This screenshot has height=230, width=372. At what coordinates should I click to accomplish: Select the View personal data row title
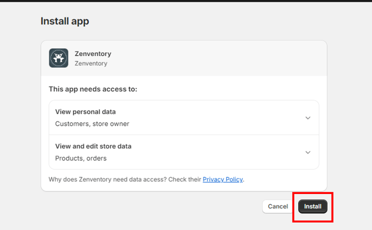coord(86,112)
